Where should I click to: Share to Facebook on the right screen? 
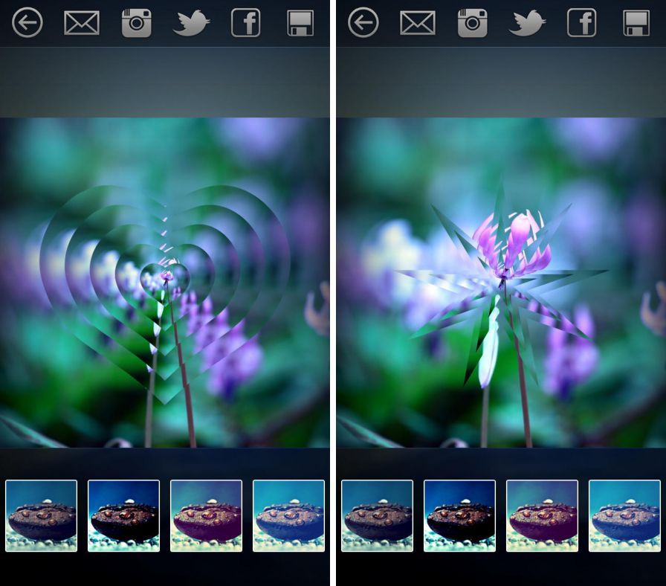point(582,23)
